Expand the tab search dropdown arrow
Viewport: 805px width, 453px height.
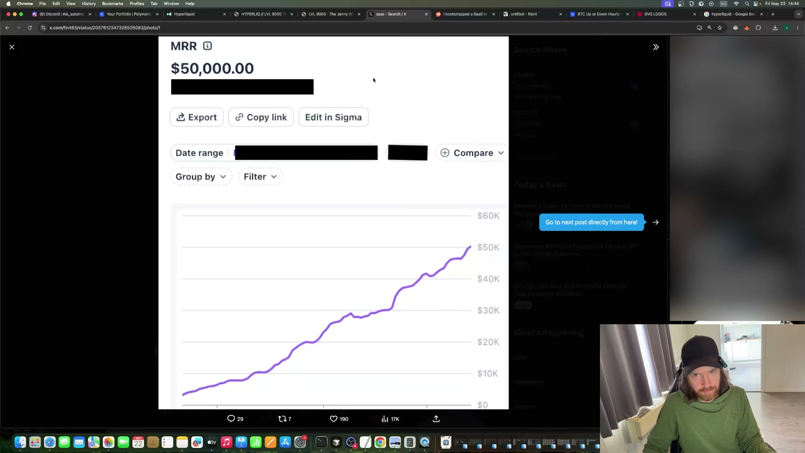tap(798, 14)
